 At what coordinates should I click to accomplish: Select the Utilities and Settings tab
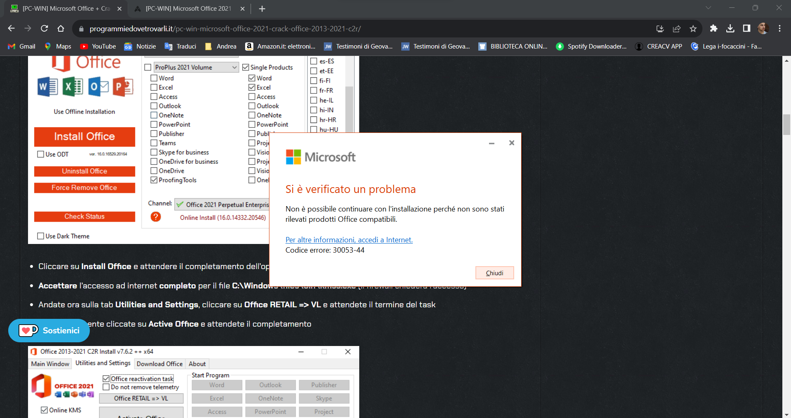(103, 363)
